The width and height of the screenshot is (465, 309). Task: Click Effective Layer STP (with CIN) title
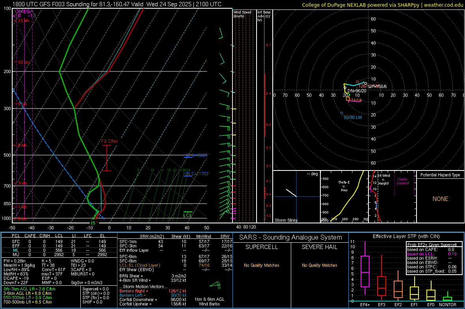coord(406,236)
